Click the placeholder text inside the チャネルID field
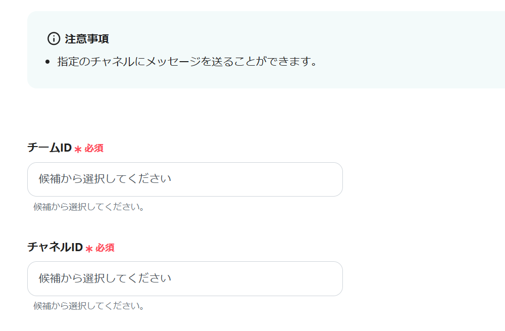The image size is (505, 331). coord(105,278)
